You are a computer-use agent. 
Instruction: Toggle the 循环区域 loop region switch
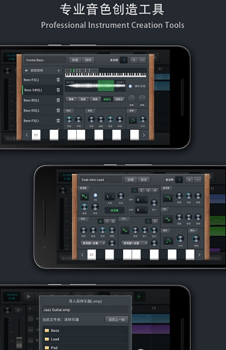click(x=130, y=86)
